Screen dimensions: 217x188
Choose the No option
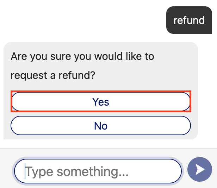pos(101,126)
